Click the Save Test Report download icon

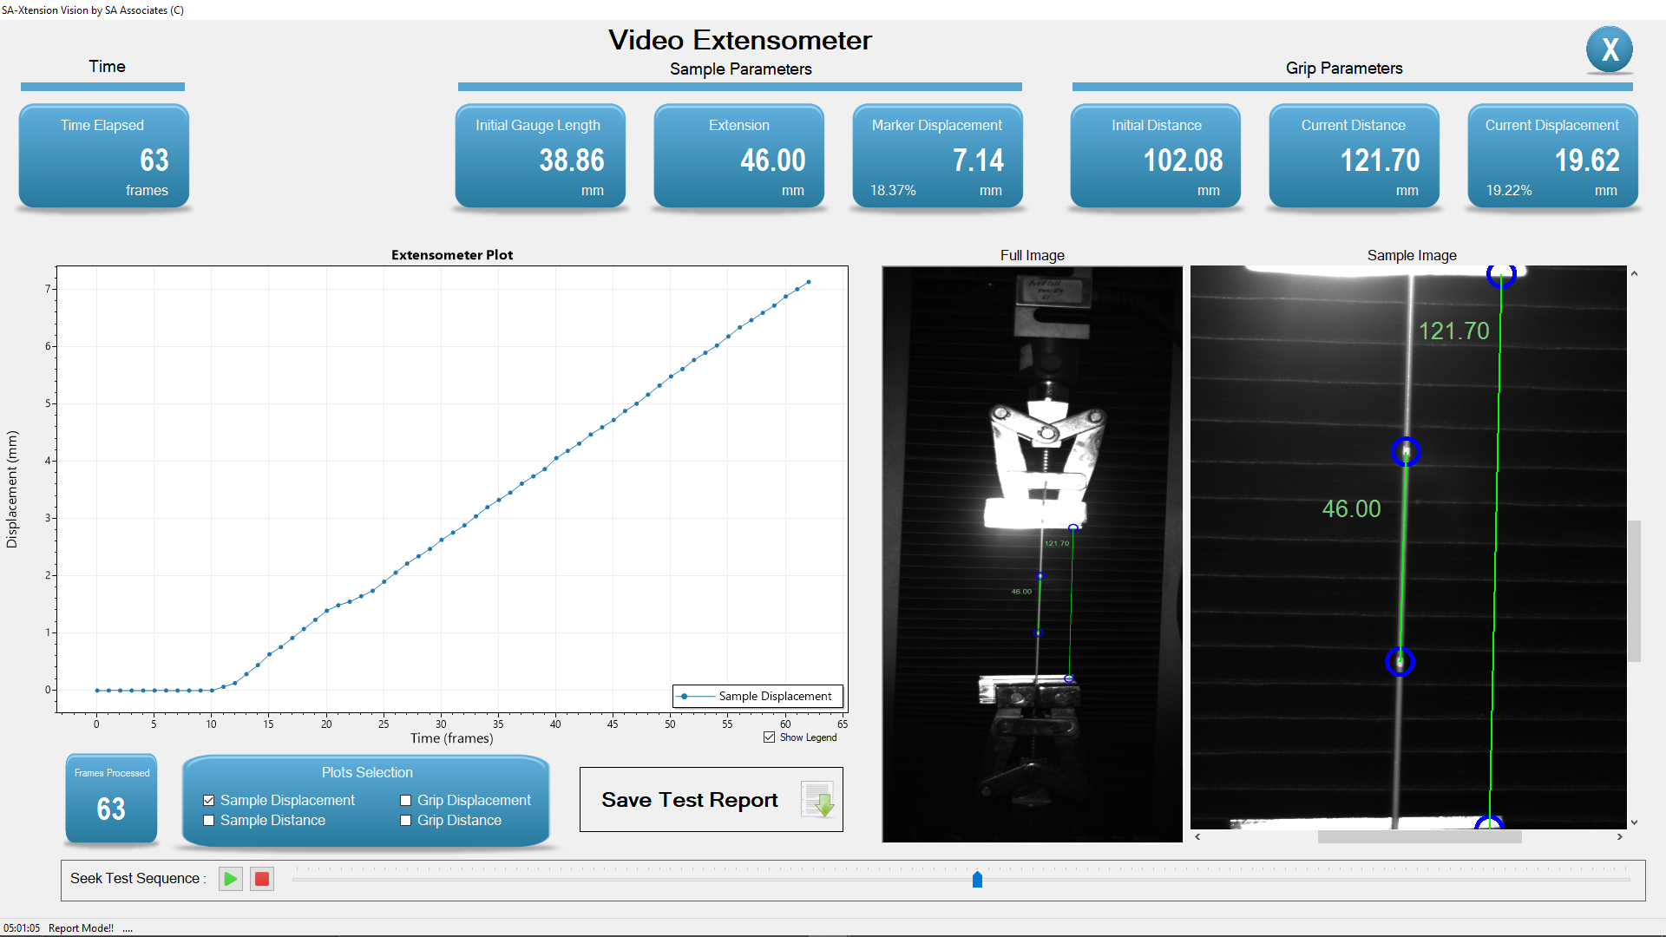[x=817, y=799]
